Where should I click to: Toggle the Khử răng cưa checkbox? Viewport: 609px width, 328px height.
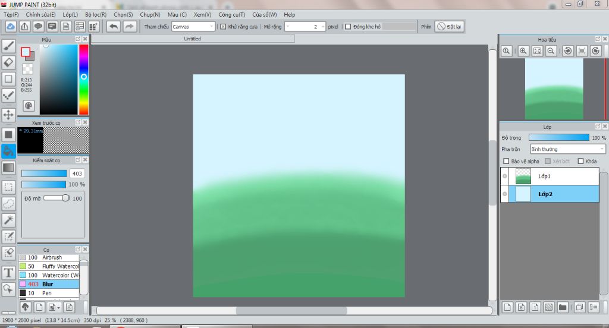[x=224, y=27]
